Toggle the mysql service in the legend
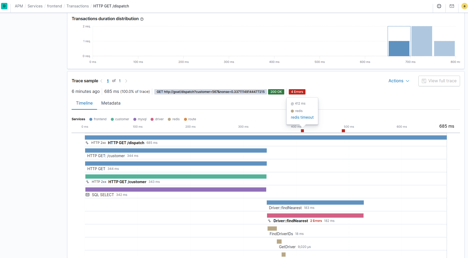Screen dimensions: 468x258 click(x=140, y=119)
